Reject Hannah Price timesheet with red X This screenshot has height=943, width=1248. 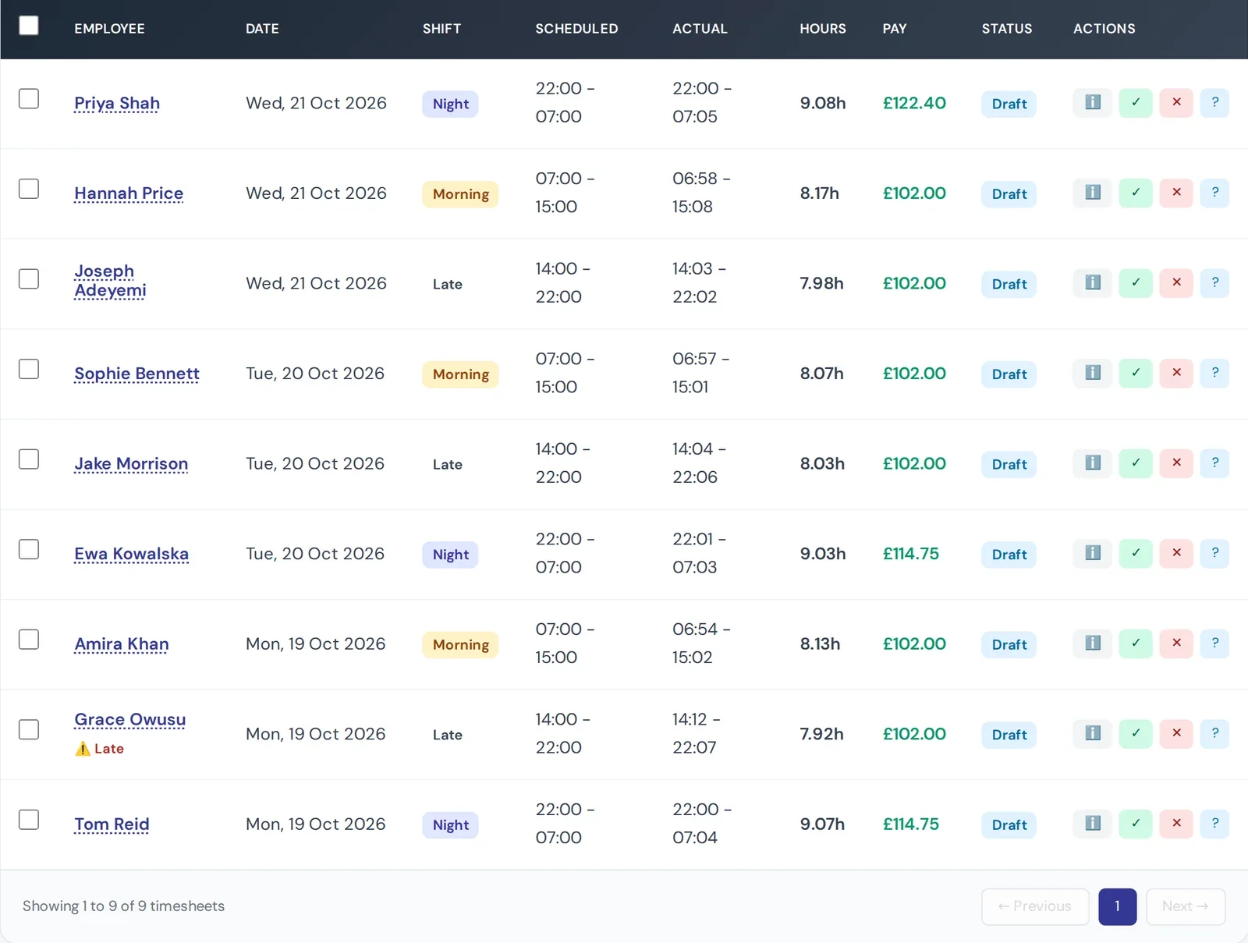(1176, 193)
